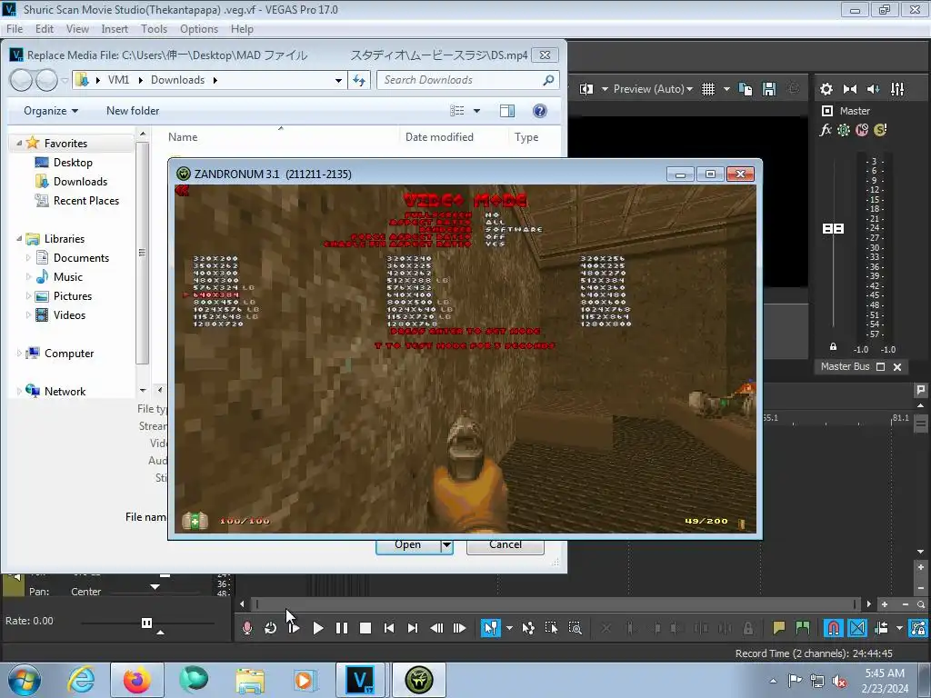
Task: Expand the Documents library node
Action: point(28,257)
